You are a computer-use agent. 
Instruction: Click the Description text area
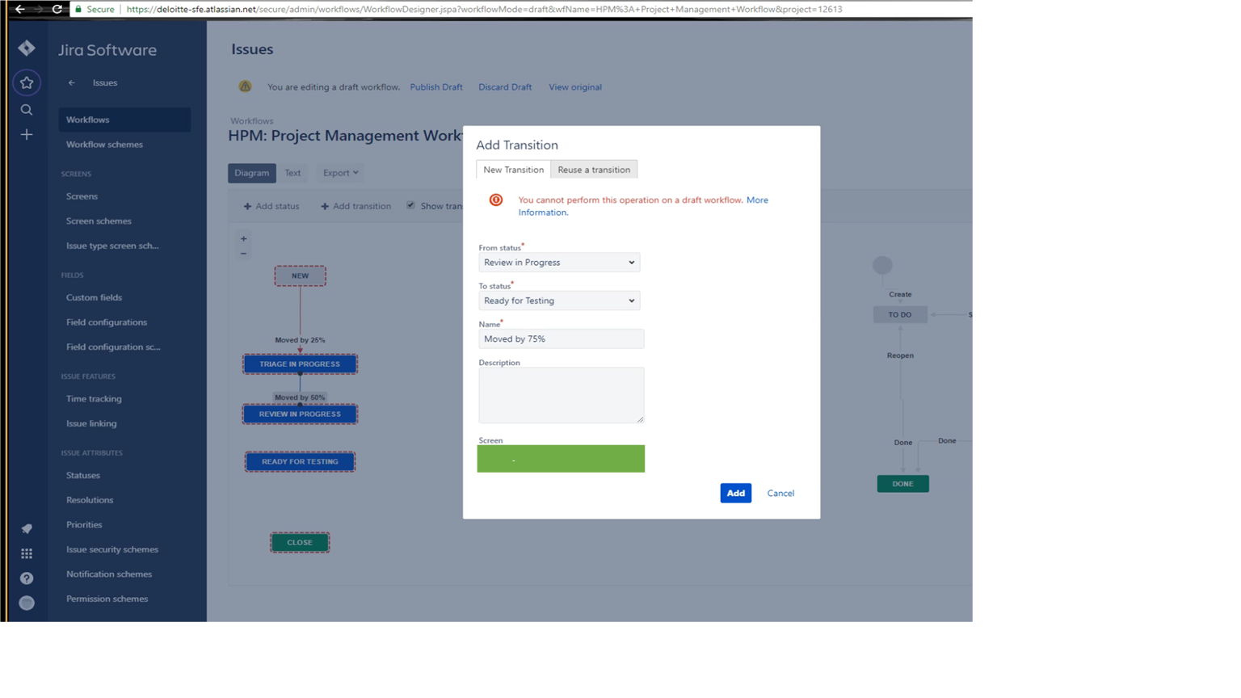561,395
